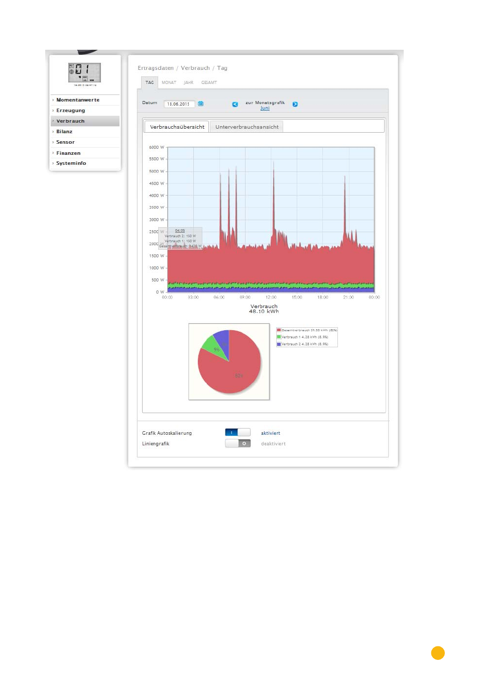Expand Finanzen menu entry
The height and width of the screenshot is (678, 479).
pyautogui.click(x=85, y=153)
